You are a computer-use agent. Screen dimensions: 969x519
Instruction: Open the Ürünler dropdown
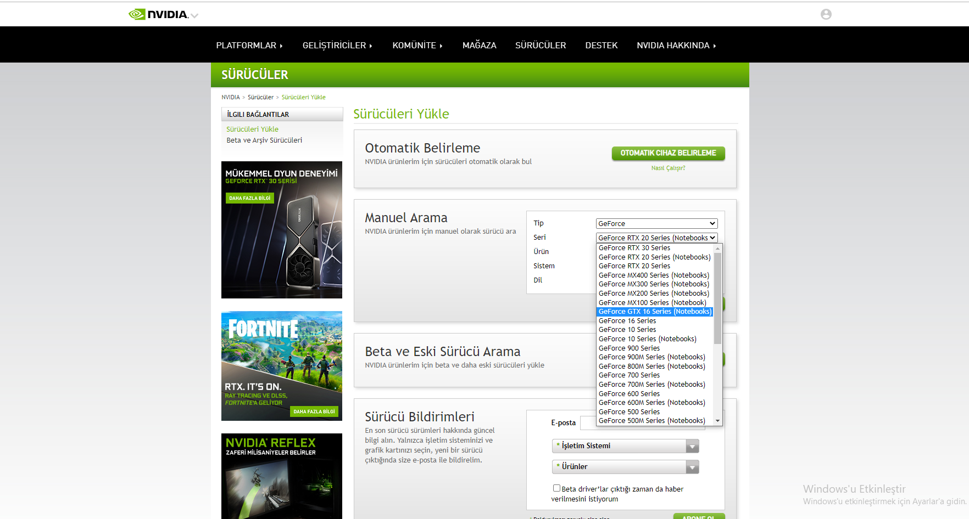625,467
